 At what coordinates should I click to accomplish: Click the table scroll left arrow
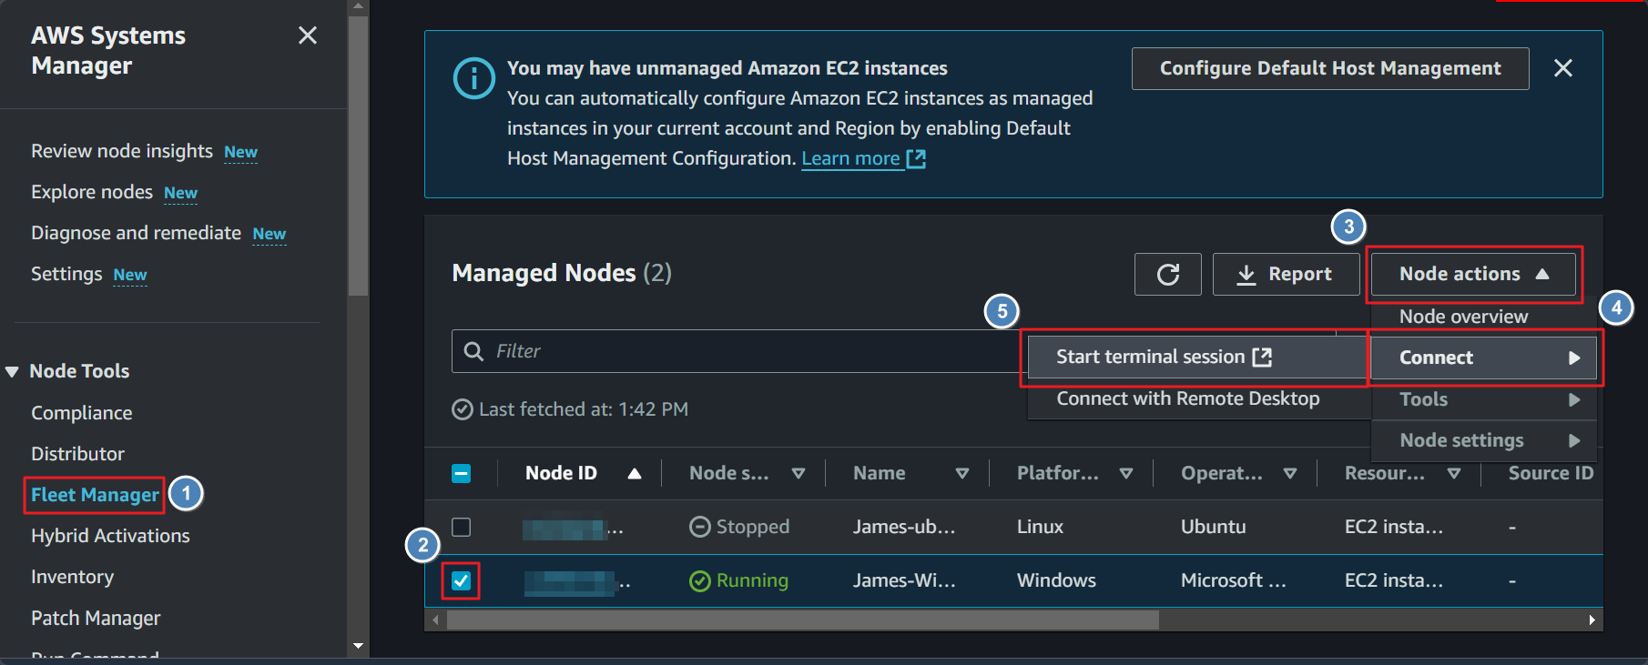(x=435, y=620)
